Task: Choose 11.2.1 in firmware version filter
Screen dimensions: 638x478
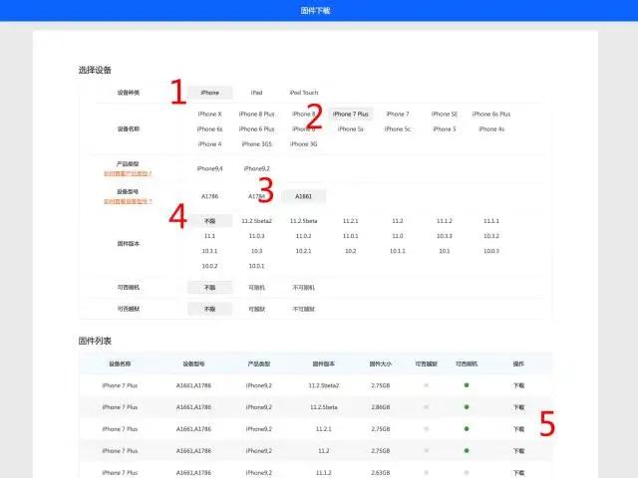Action: (350, 221)
